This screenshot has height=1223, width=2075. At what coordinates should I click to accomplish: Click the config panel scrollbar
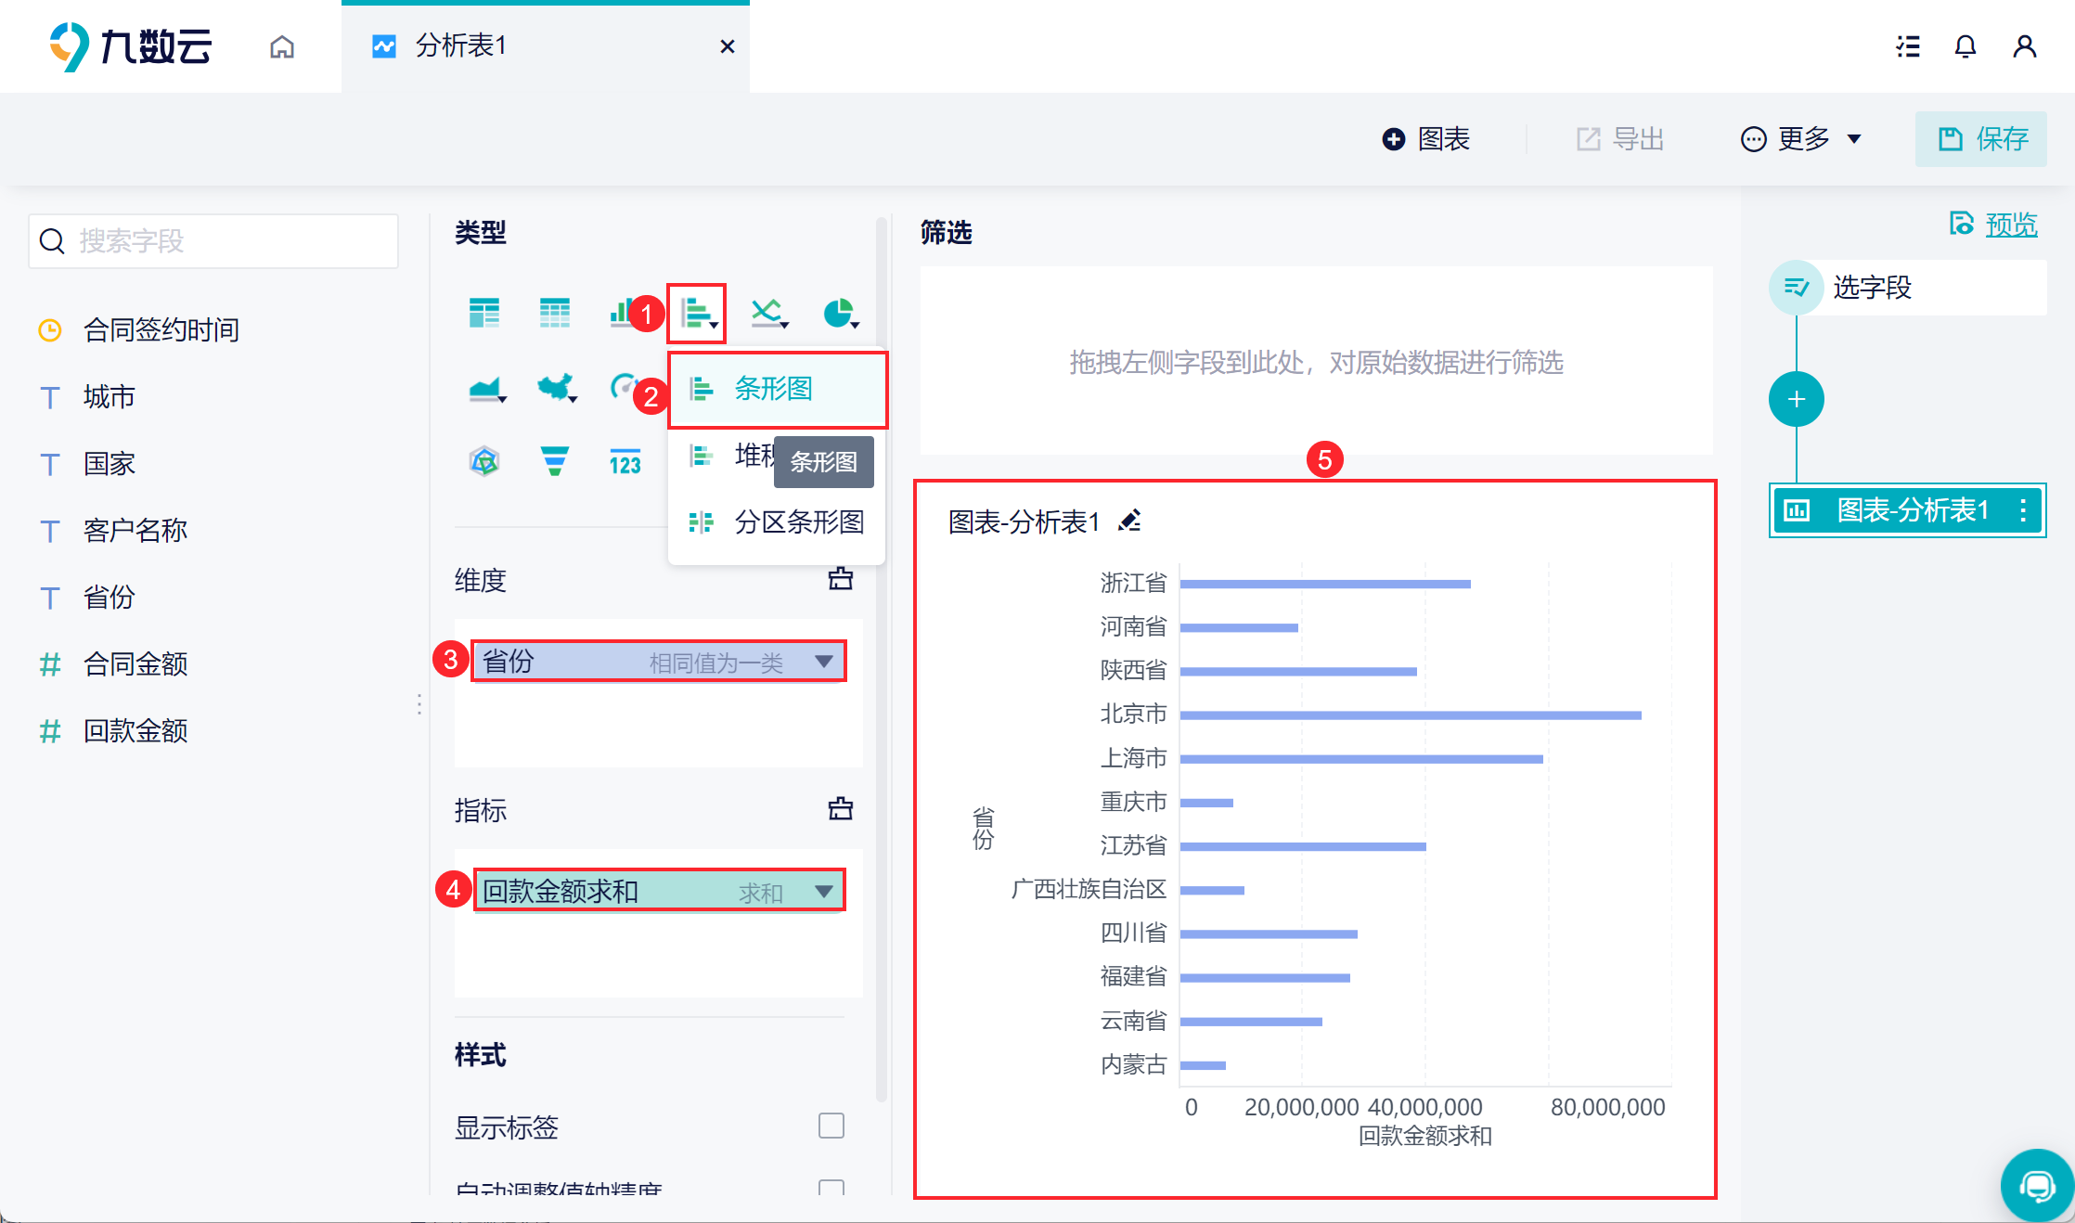tap(882, 659)
